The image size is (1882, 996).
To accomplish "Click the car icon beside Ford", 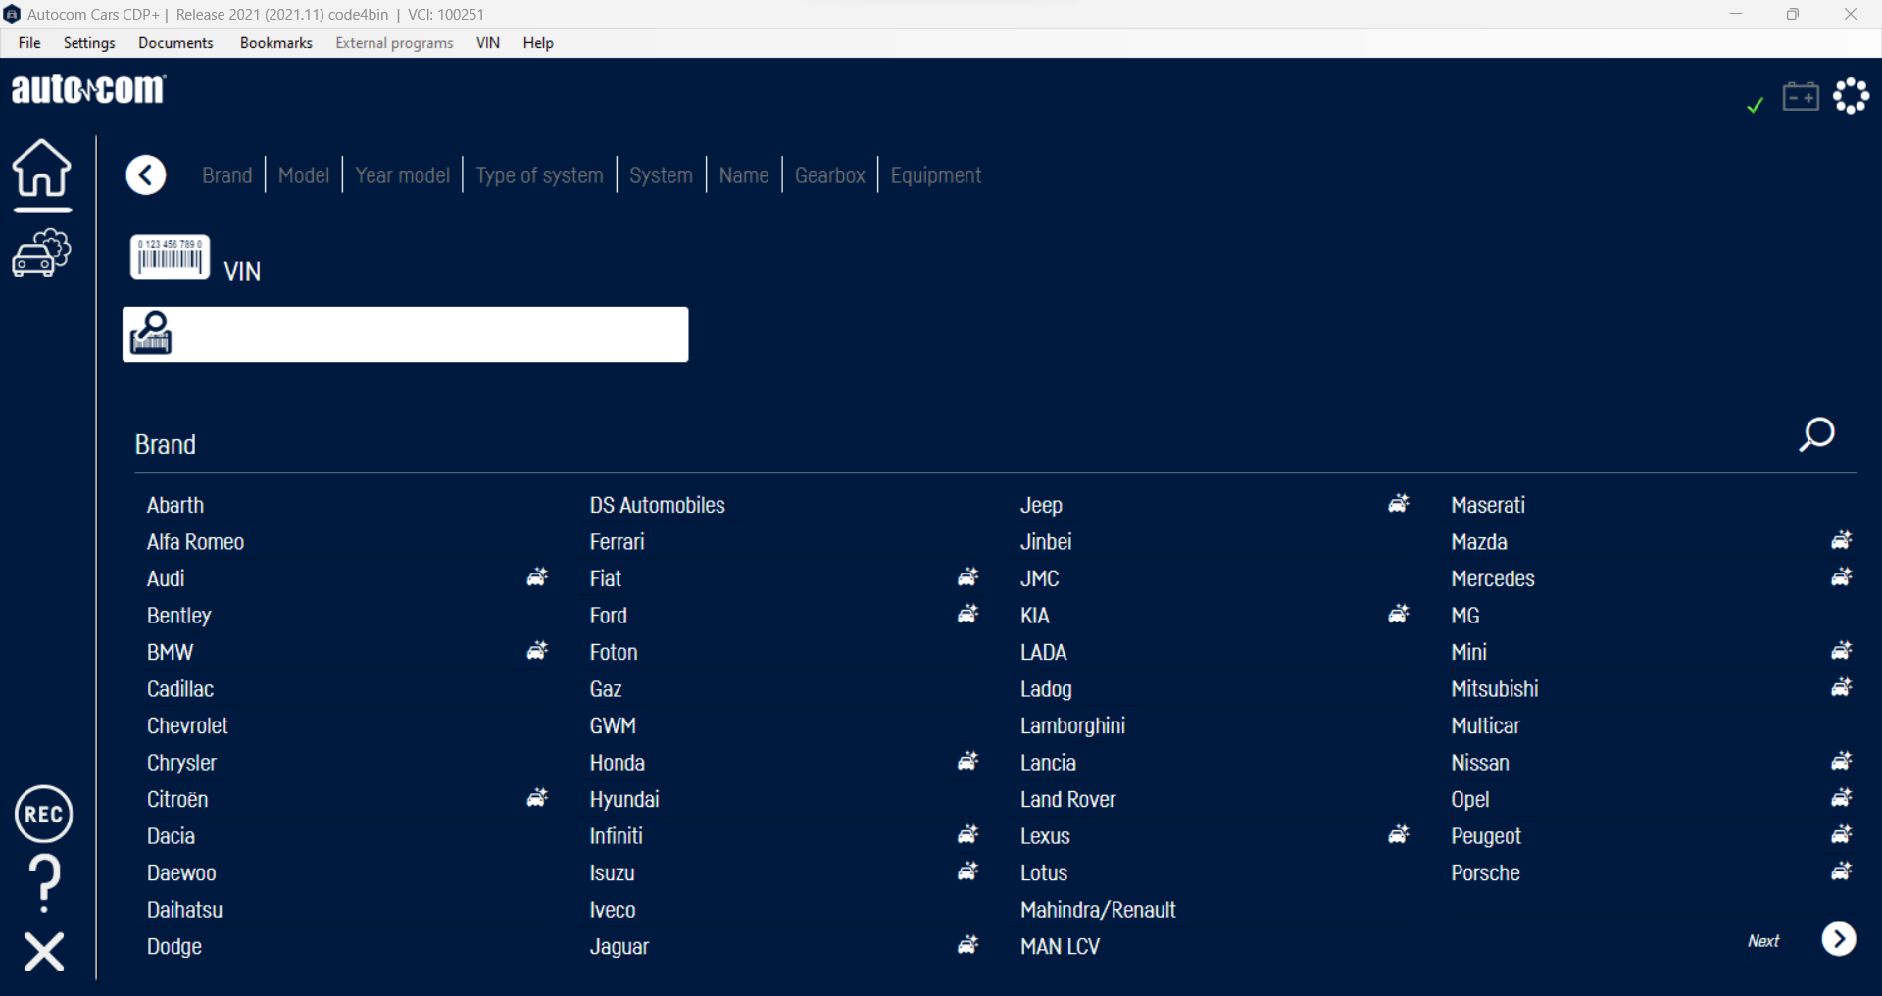I will [968, 615].
